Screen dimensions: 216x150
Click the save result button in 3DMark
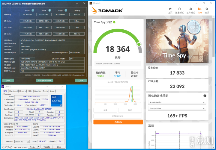(x=130, y=110)
